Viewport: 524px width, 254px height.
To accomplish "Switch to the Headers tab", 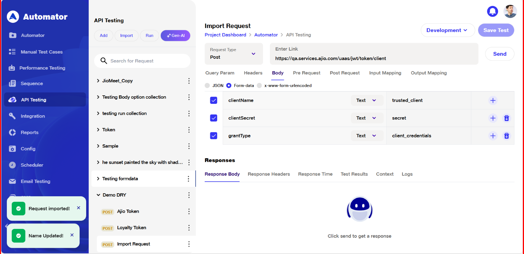I will [253, 73].
